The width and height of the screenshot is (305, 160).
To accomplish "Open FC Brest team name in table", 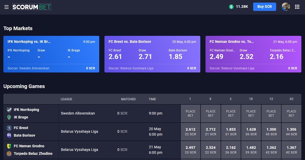I will (x=21, y=128).
